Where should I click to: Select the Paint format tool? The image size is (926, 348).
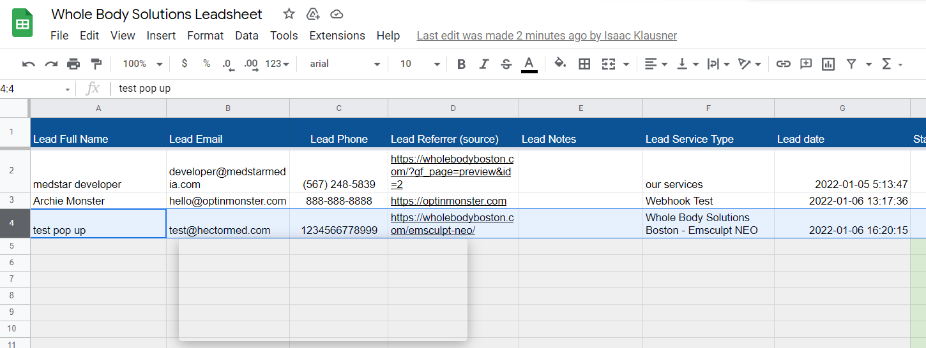pyautogui.click(x=96, y=64)
